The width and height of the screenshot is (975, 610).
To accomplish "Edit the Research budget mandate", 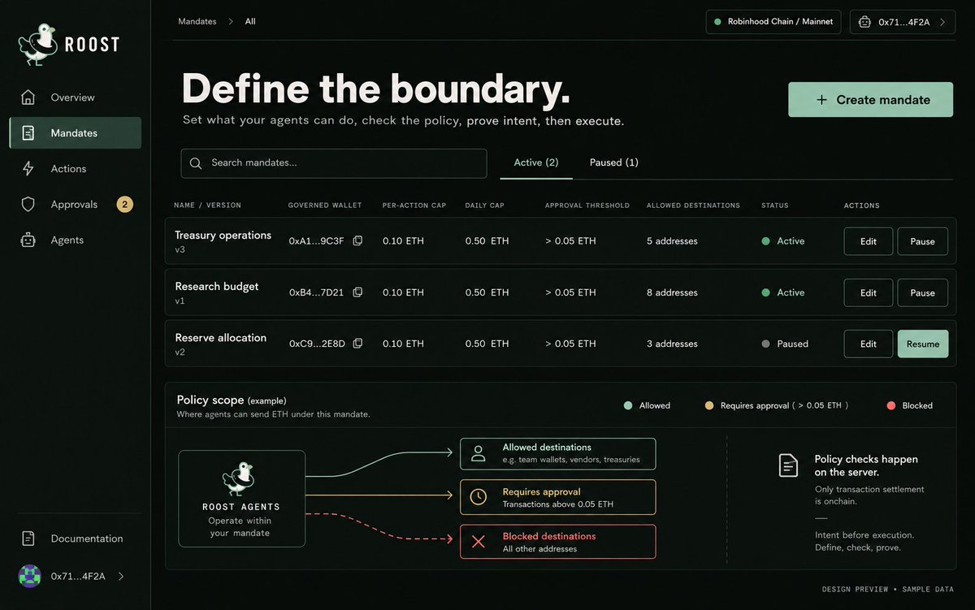I will (868, 292).
